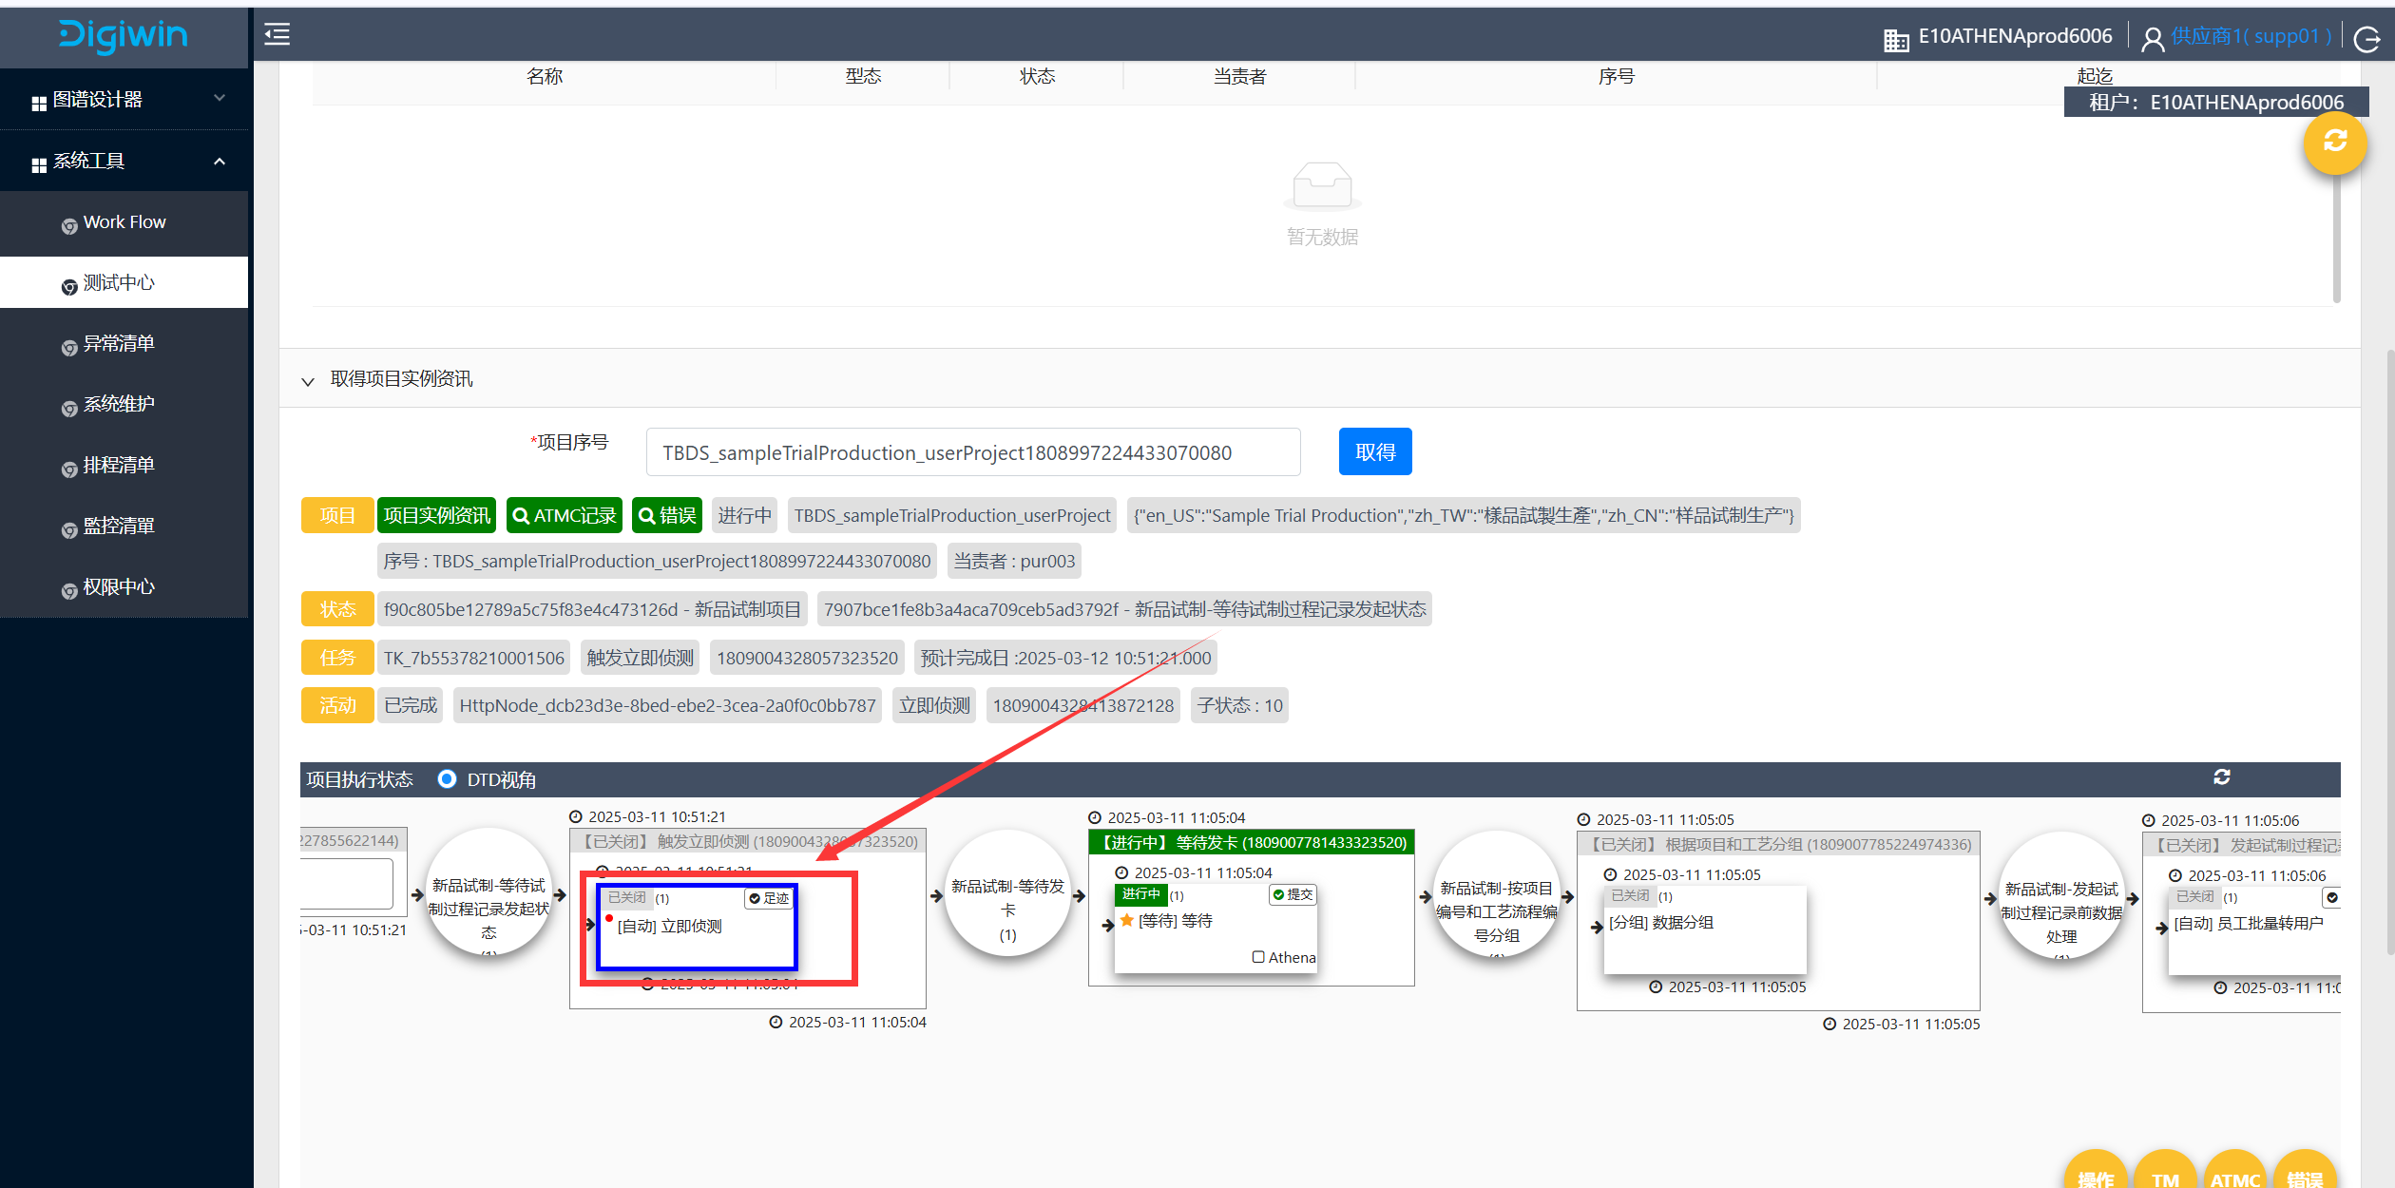2395x1188 pixels.
Task: Click the 系统工具 grid icon
Action: 39,164
